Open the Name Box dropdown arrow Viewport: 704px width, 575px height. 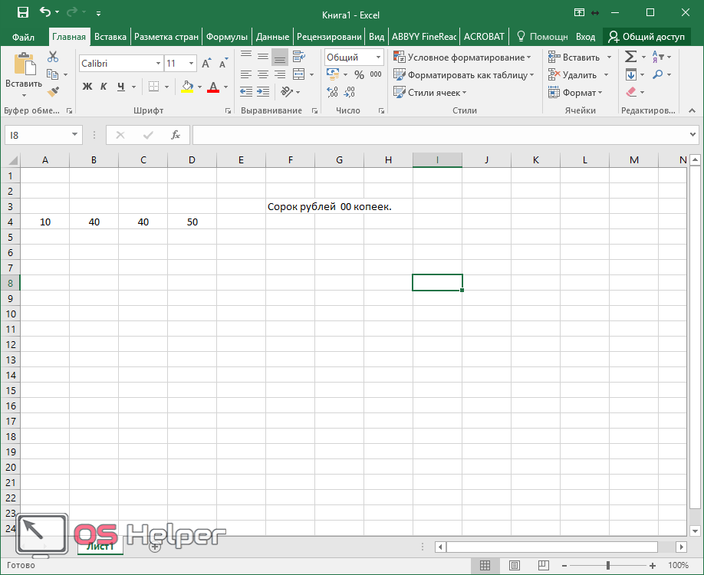(x=74, y=135)
